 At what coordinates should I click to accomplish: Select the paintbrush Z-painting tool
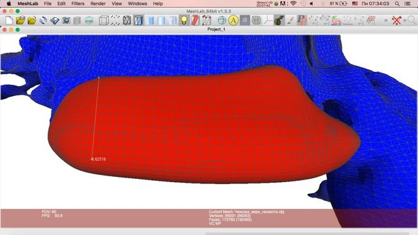291,20
